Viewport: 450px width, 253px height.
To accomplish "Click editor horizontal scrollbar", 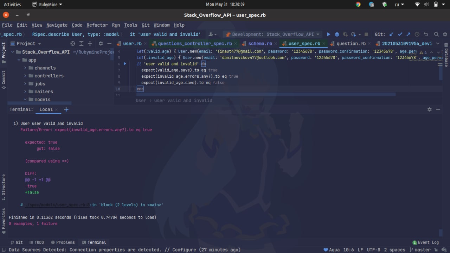I will (266, 94).
